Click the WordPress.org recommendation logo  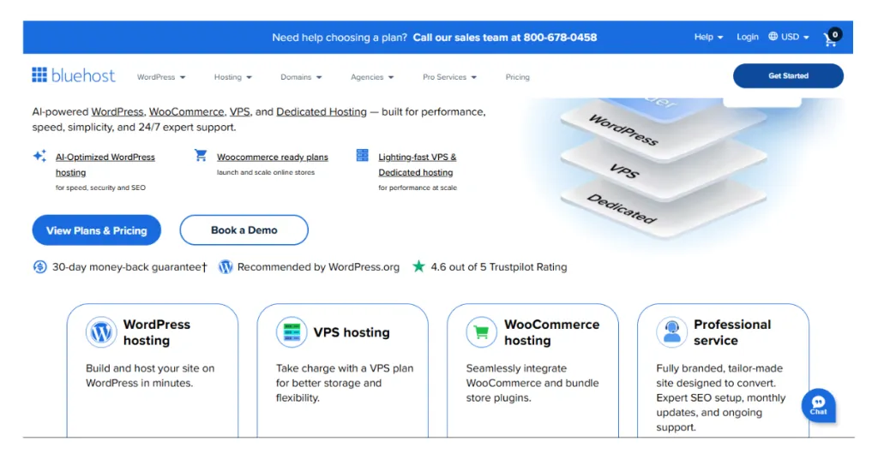tap(226, 267)
